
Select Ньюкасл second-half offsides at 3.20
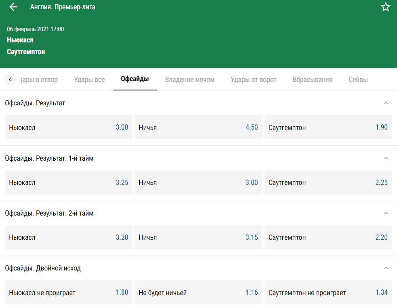[69, 237]
